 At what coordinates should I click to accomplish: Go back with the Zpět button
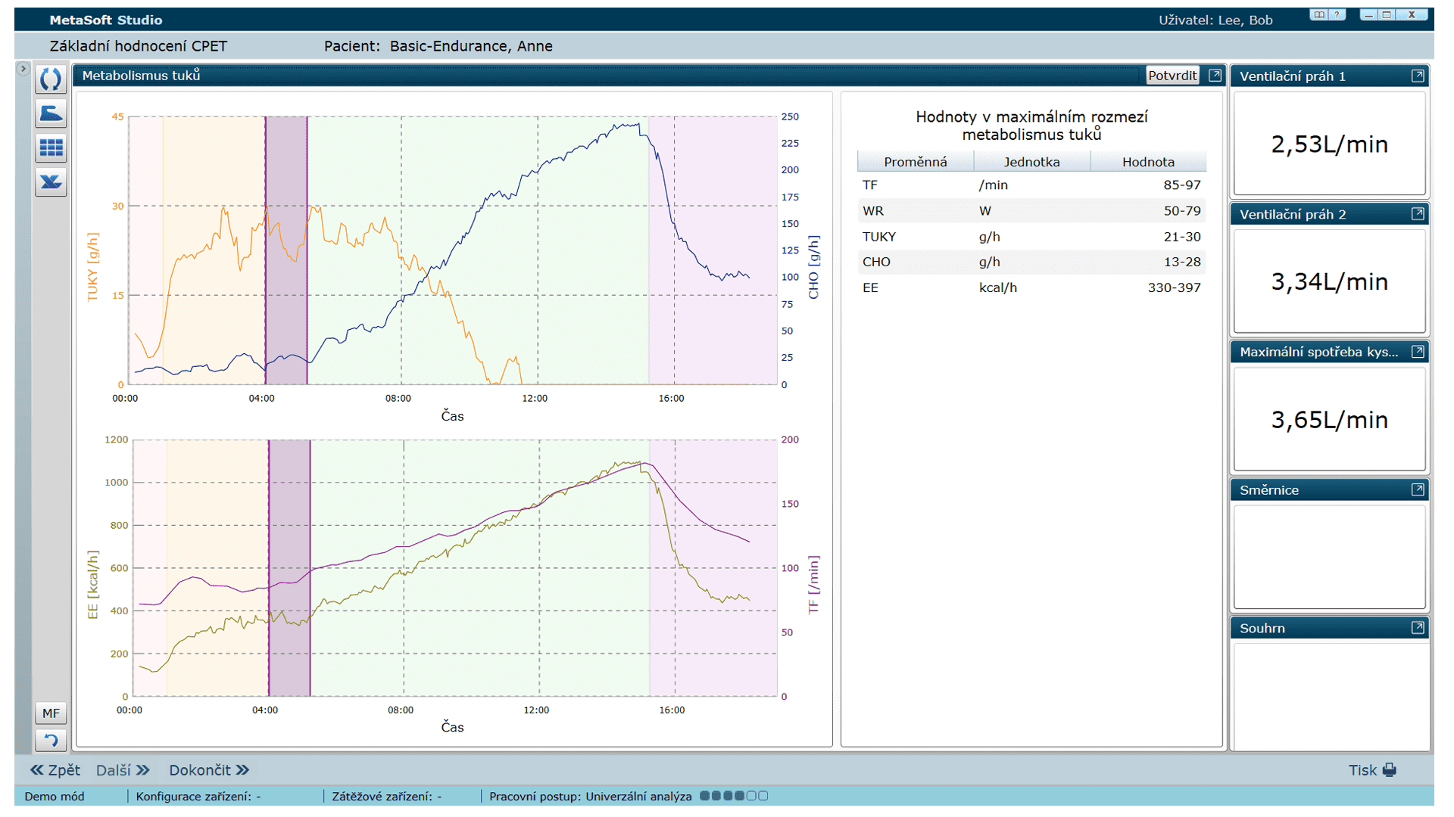[55, 770]
